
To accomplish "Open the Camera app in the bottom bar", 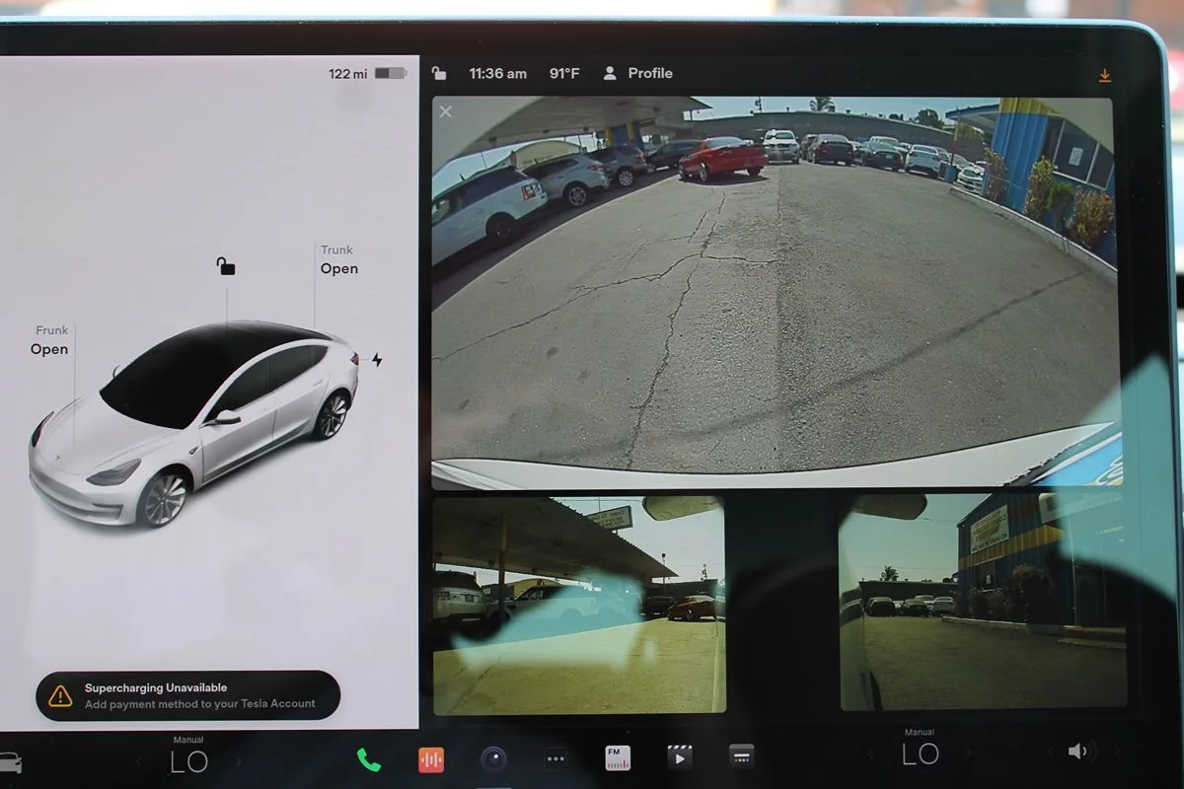I will (x=493, y=758).
